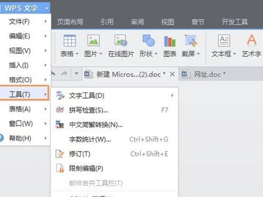Open the 文字工具(D) submenu item
Viewport: 263px width, 197px height.
click(115, 96)
